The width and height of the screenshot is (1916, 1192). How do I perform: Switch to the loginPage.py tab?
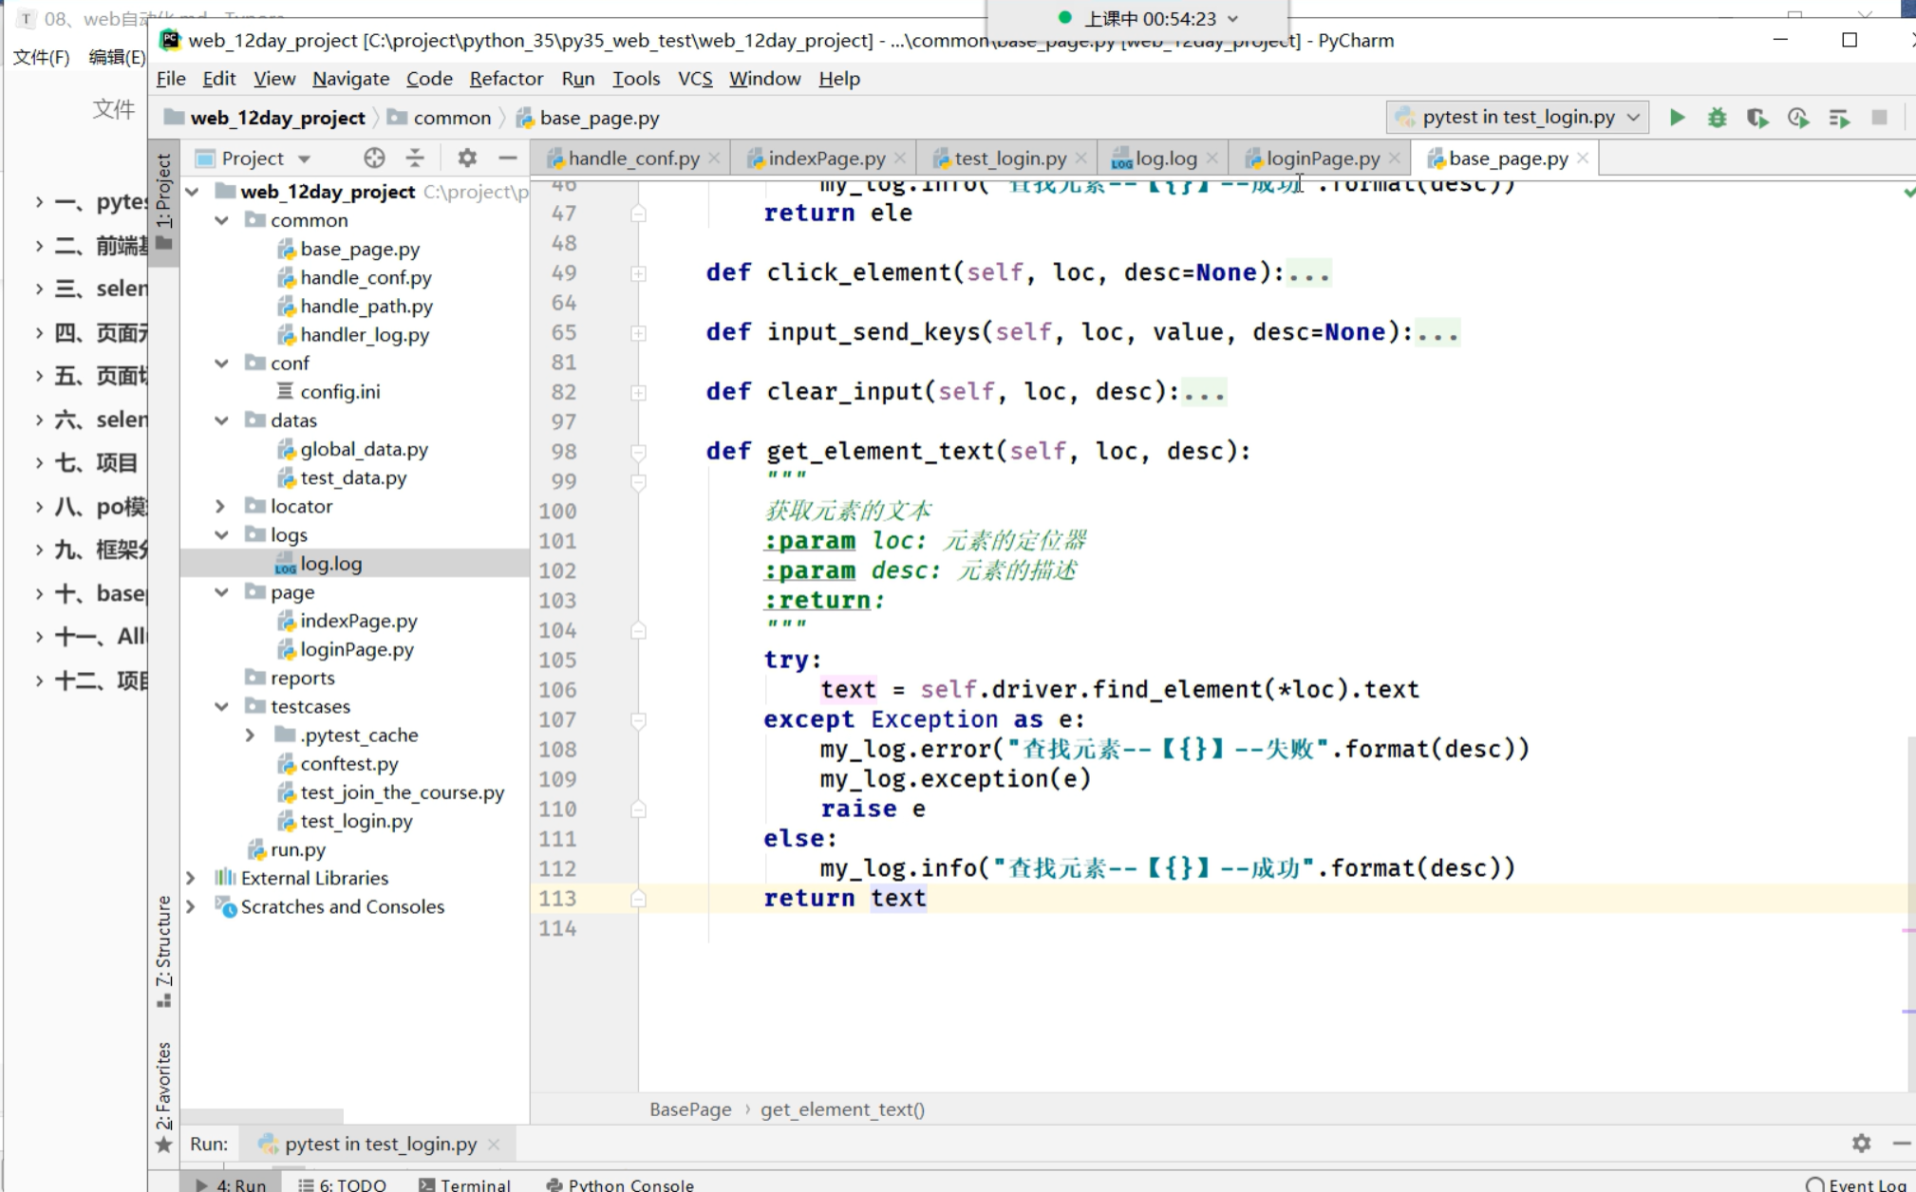pos(1322,158)
